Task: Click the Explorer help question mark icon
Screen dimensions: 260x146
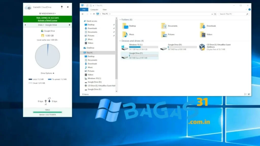Action: pyautogui.click(x=249, y=10)
